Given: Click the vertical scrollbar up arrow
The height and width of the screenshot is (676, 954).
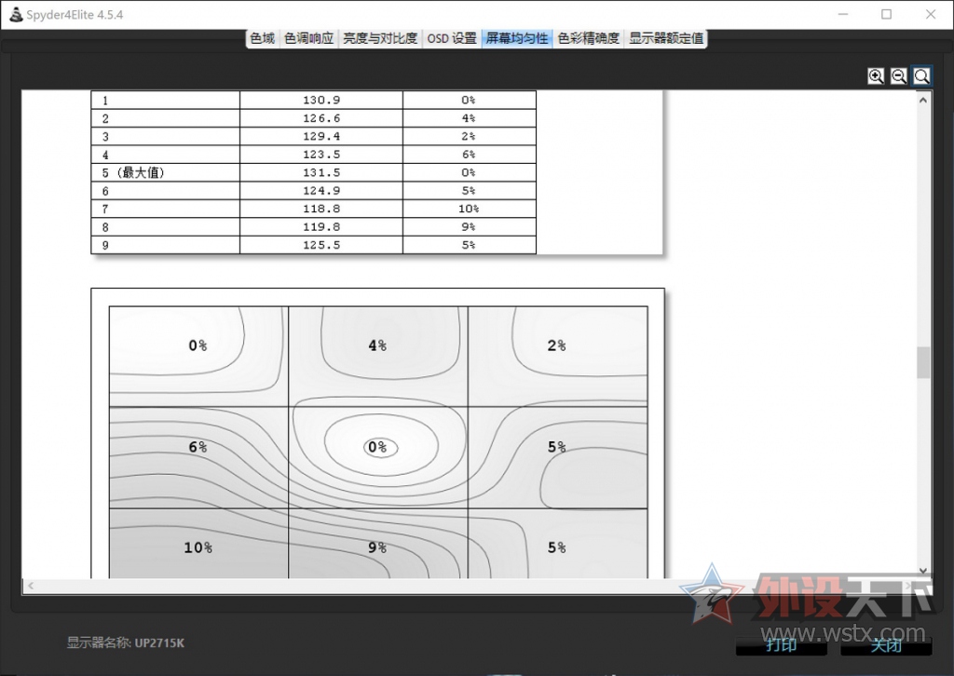Looking at the screenshot, I should 923,101.
